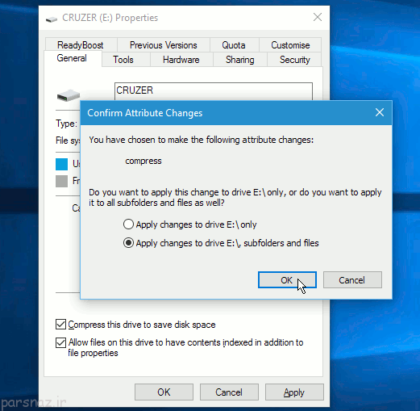
Task: Open the Quota tab
Action: pos(234,45)
